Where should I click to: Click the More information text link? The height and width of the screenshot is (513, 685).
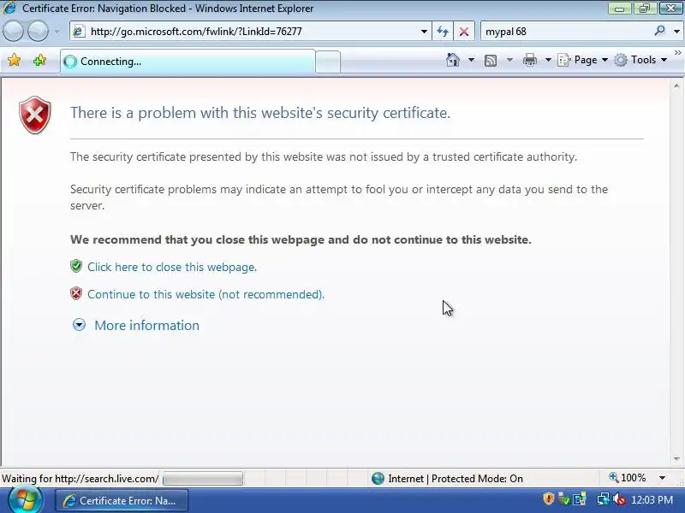coord(146,326)
